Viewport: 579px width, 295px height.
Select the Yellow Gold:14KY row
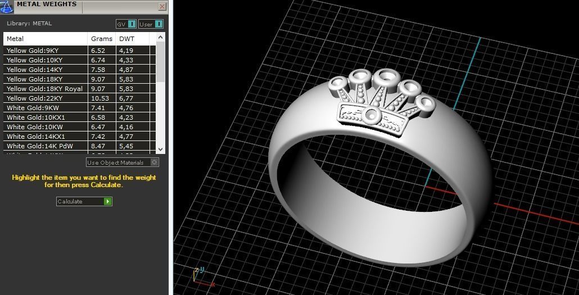79,70
